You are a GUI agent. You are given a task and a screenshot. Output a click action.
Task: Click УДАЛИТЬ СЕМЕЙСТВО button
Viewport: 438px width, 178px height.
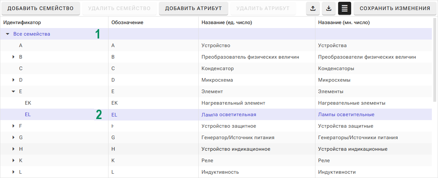point(119,8)
